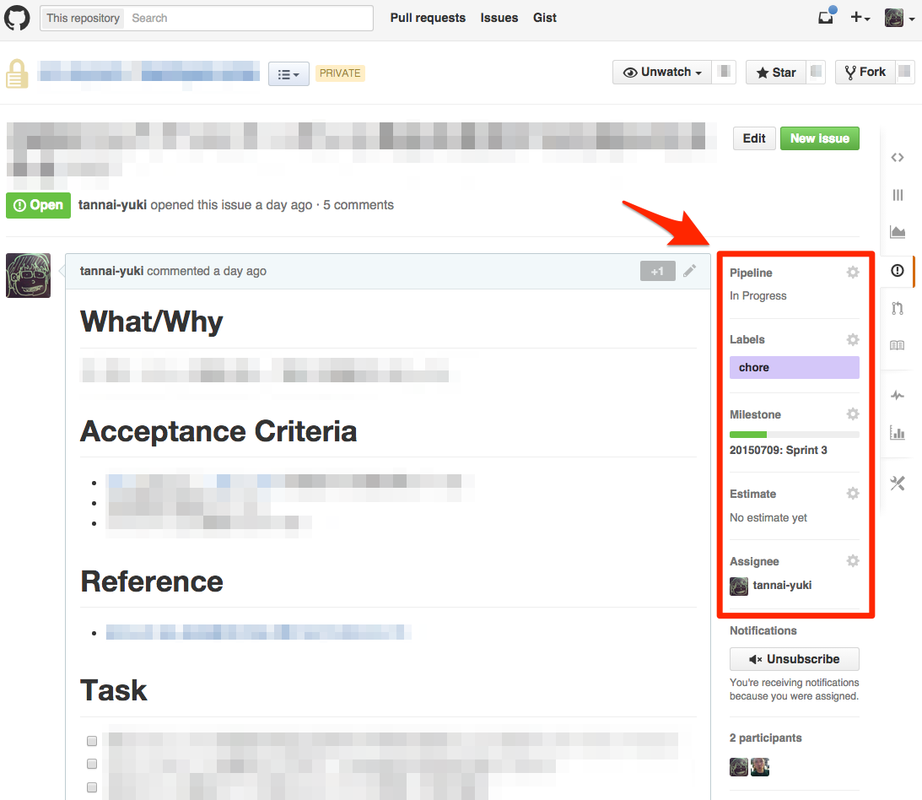Open the Burndown chart icon

pos(897,231)
